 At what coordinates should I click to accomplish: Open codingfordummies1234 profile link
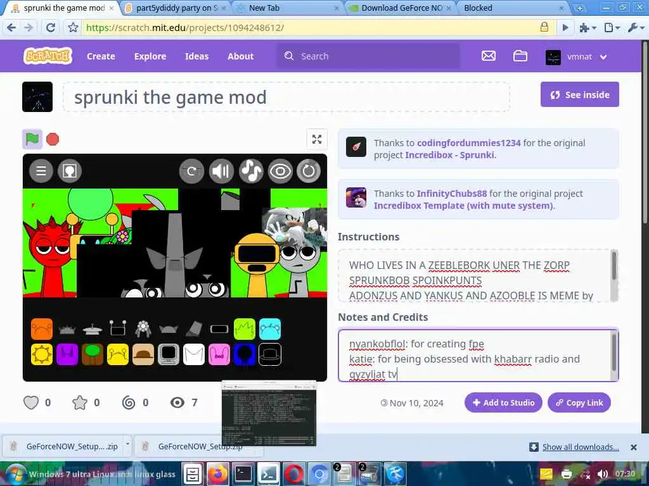click(468, 143)
